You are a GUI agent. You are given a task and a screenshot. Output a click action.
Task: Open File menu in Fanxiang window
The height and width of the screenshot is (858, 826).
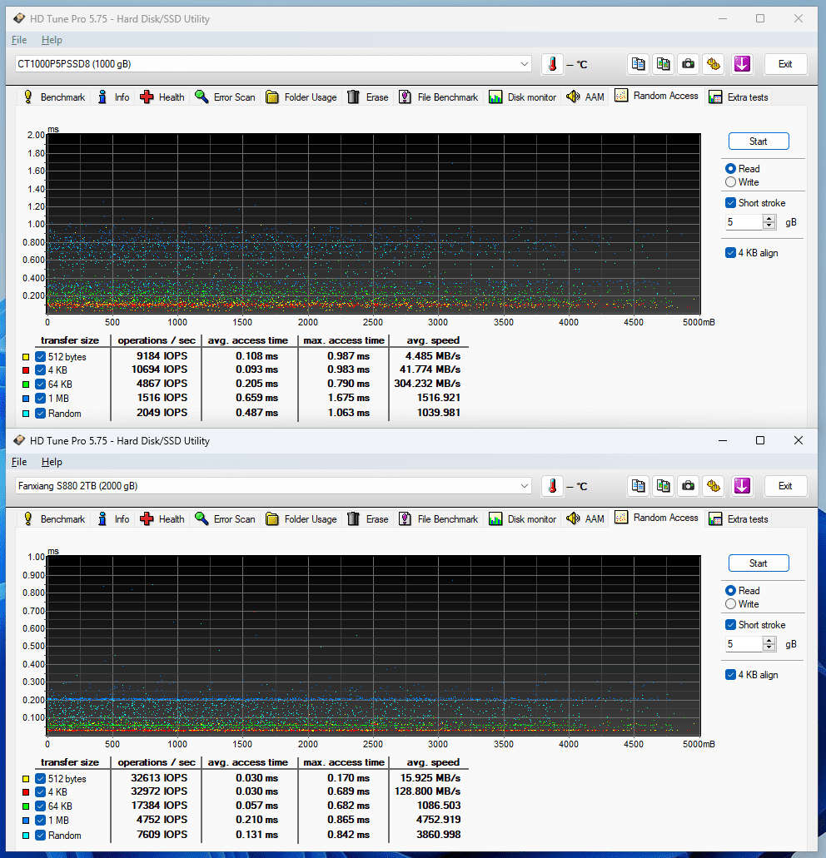click(x=19, y=462)
